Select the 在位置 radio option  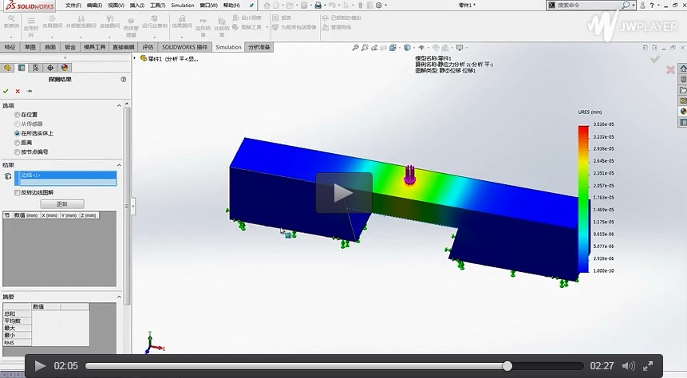[18, 115]
